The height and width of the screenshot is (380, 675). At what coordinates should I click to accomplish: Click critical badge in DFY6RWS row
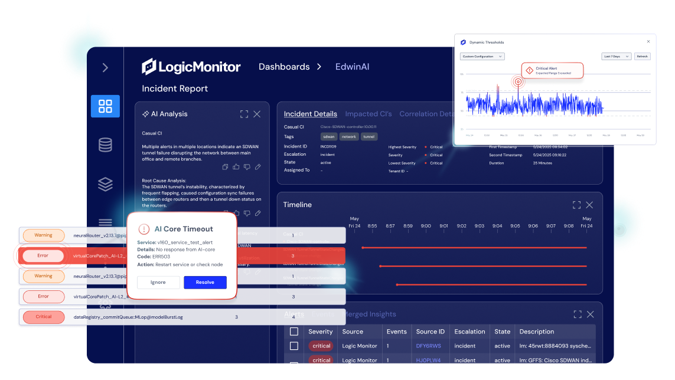click(321, 346)
